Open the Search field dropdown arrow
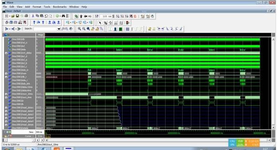The width and height of the screenshot is (278, 150). coord(59,29)
